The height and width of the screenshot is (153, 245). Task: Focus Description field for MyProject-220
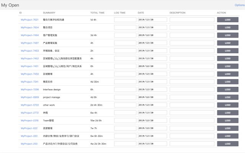coord(192,136)
